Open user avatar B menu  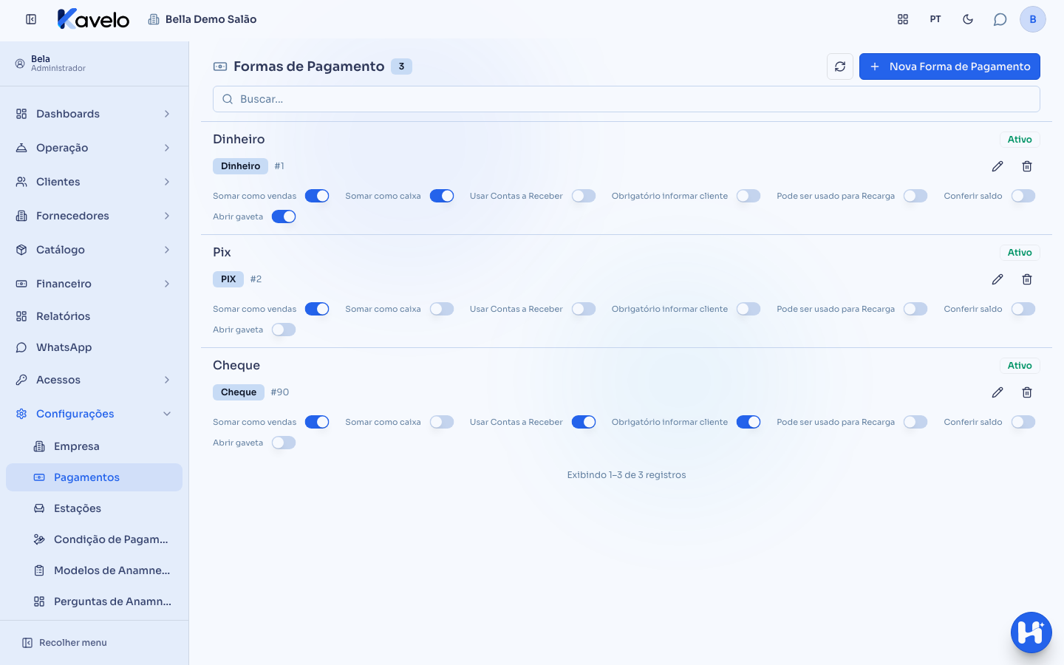tap(1033, 19)
